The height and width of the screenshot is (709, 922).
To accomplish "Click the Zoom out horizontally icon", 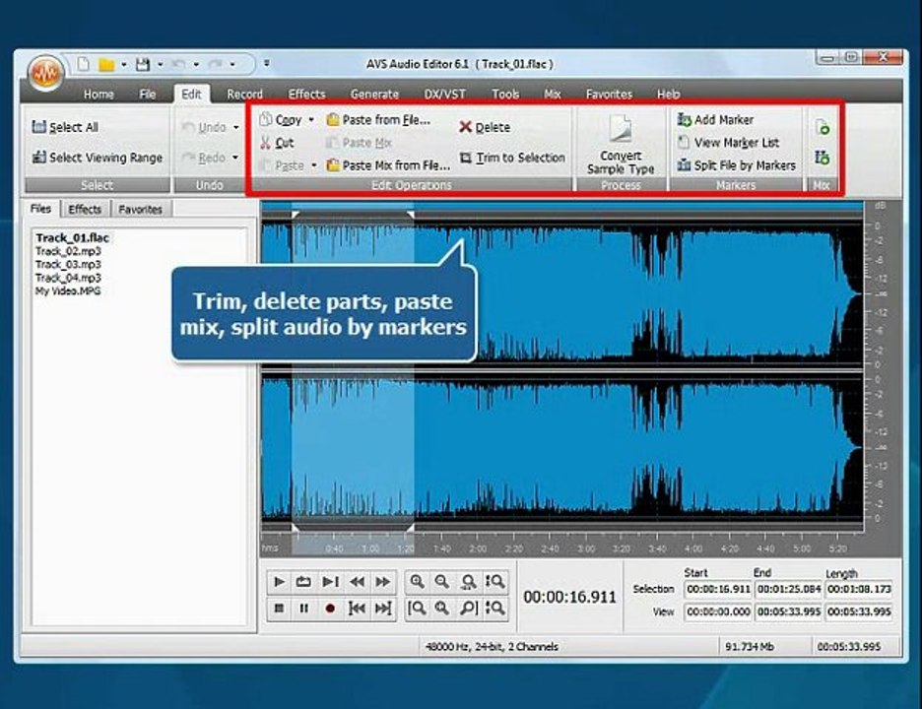I will point(442,582).
